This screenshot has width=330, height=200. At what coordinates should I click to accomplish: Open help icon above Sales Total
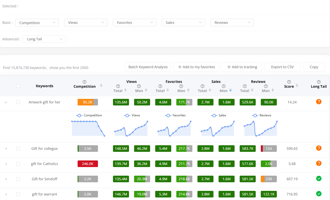tap(202, 86)
